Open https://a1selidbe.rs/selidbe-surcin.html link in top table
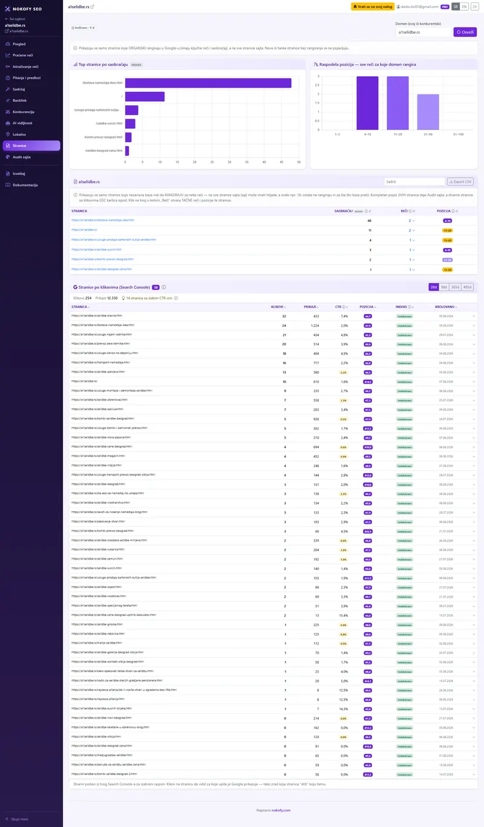The image size is (484, 827). click(x=96, y=249)
